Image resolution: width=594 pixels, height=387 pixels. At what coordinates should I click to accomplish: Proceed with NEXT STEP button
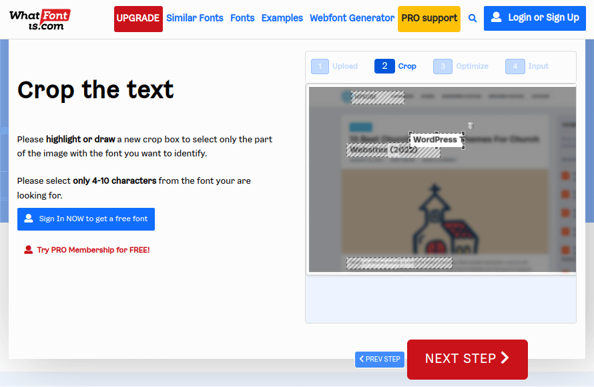[x=467, y=359]
